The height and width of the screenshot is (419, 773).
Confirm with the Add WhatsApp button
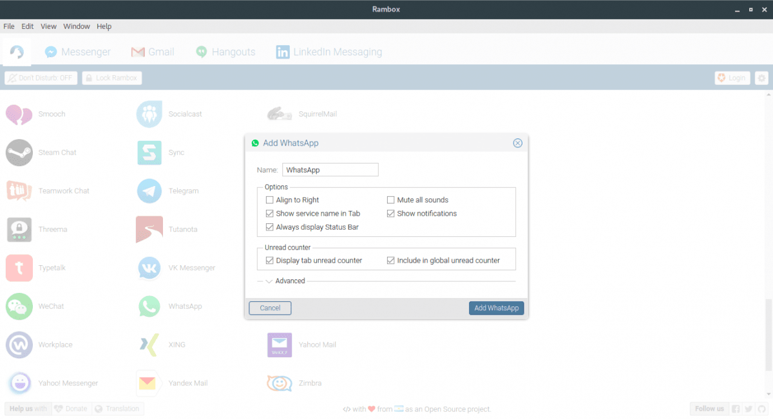click(x=497, y=308)
